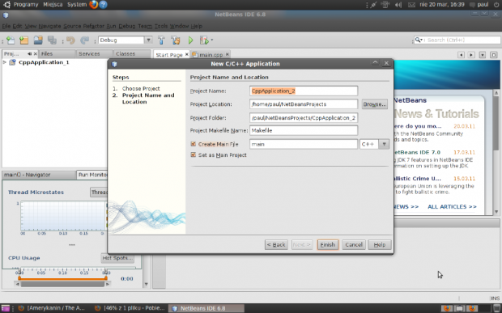Click the Finish button
Screen dimensions: 502x313
click(x=328, y=244)
